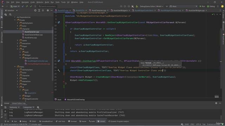
Task: Click the VCS commit checkmark icon
Action: (31, 6)
